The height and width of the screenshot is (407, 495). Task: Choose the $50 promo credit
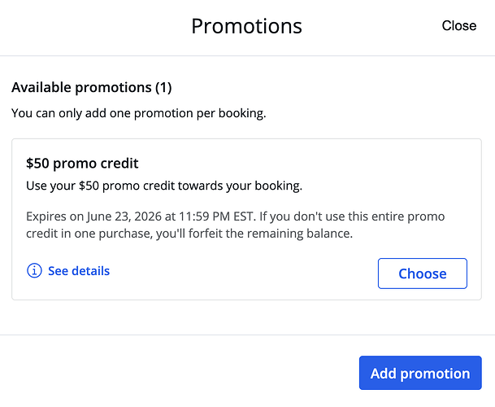(422, 274)
